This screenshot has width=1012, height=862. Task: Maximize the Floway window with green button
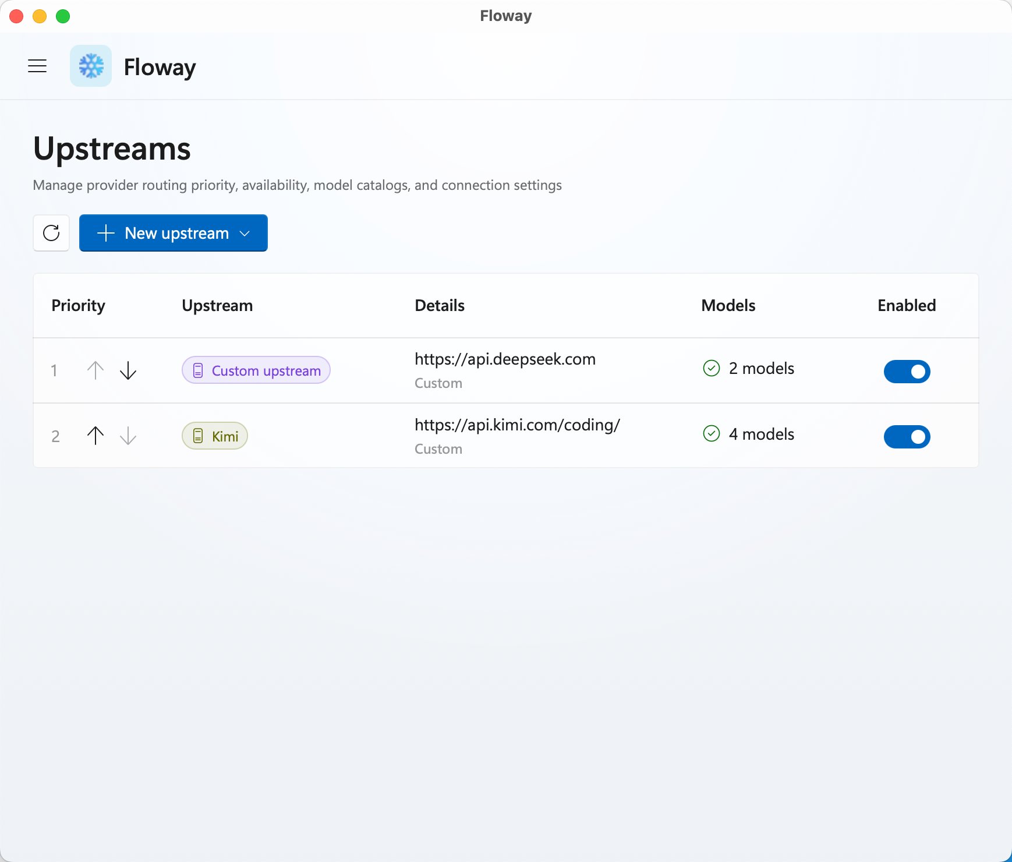[x=63, y=16]
